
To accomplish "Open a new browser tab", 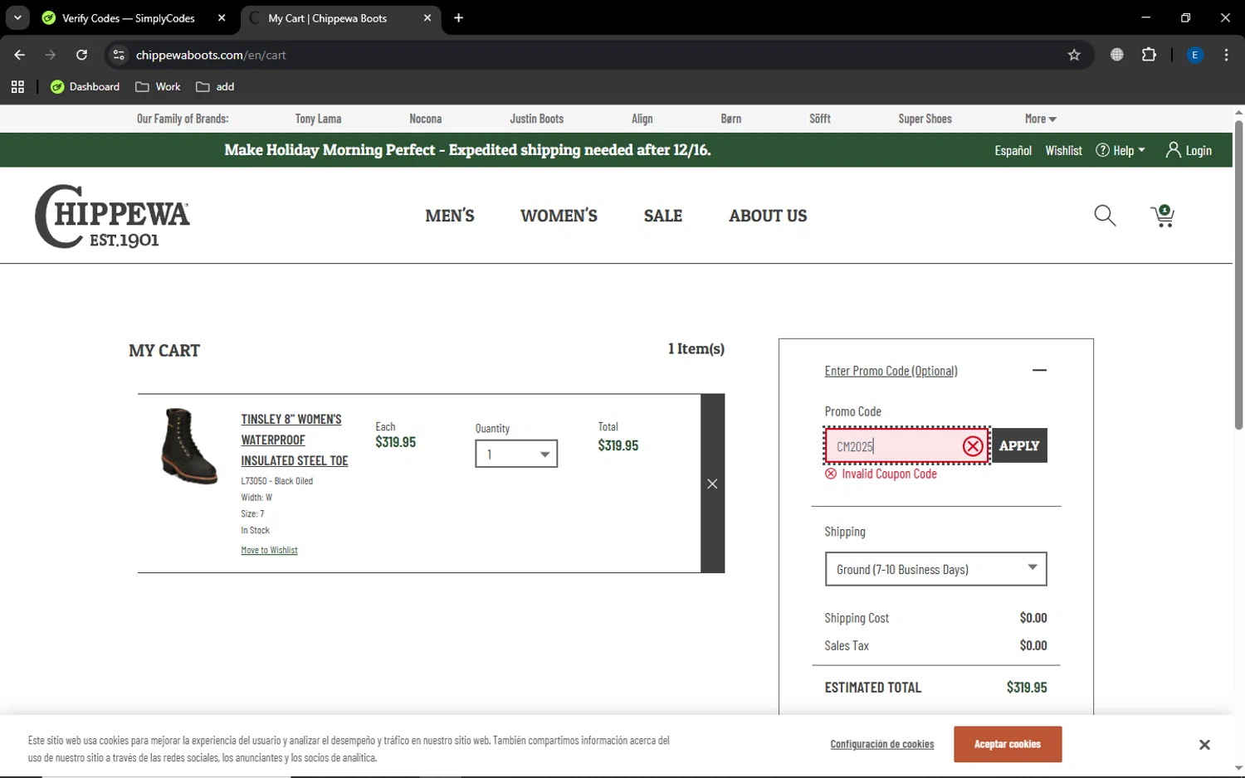I will pos(458,18).
